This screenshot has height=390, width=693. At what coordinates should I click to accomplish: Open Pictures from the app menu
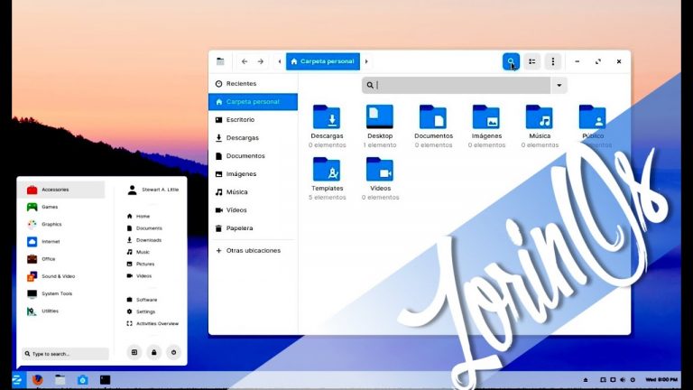141,264
